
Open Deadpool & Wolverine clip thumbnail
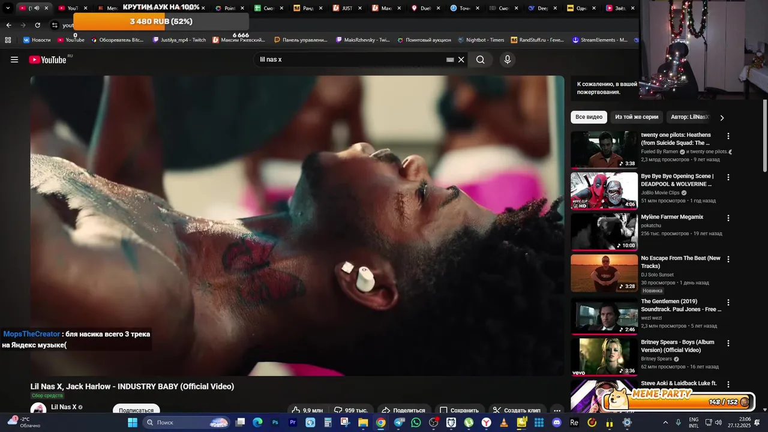coord(604,191)
